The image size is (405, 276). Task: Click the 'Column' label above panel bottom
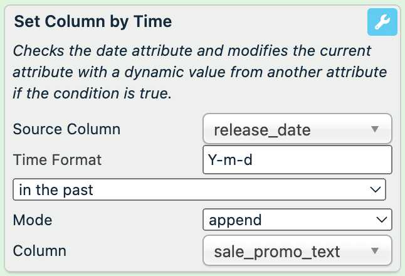click(39, 252)
